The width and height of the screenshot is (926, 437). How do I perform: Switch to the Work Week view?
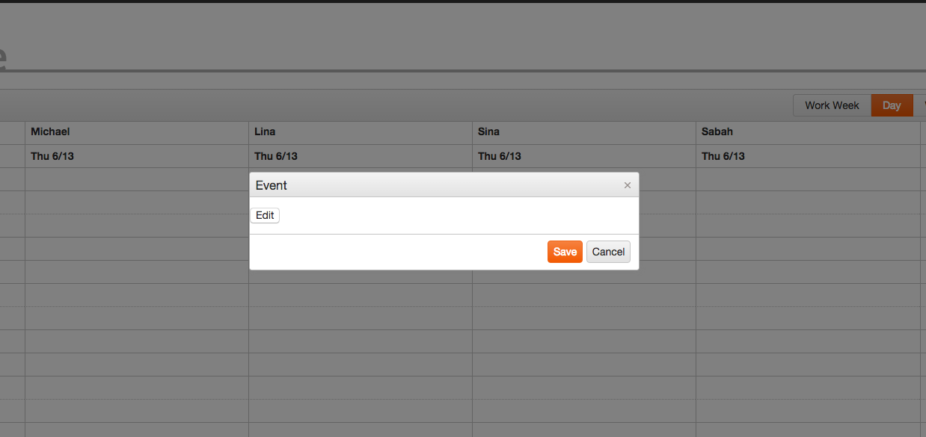click(832, 105)
